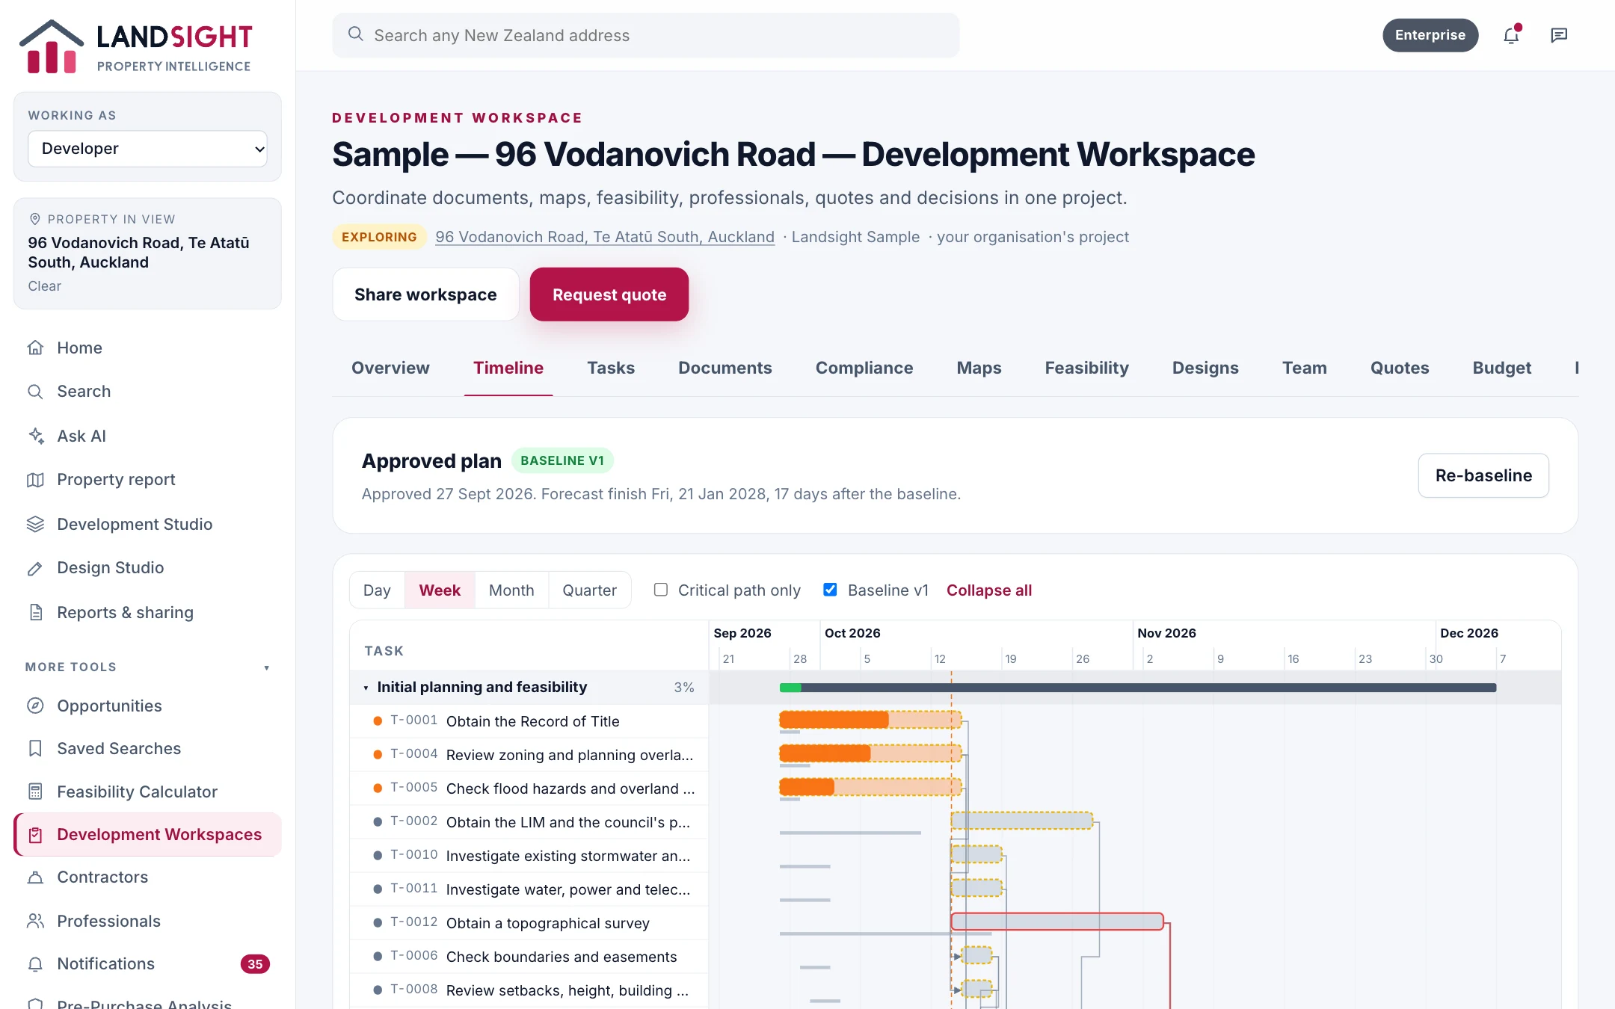Click the Request quote button
This screenshot has height=1009, width=1615.
(x=609, y=294)
